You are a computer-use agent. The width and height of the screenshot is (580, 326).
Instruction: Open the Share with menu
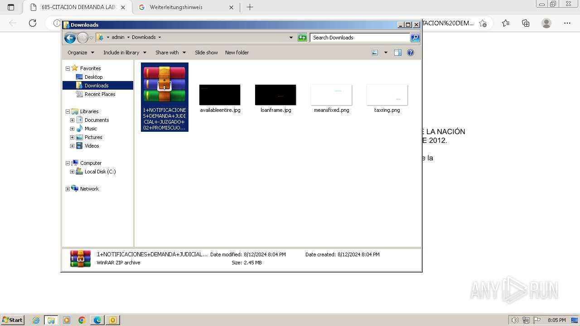(x=170, y=53)
